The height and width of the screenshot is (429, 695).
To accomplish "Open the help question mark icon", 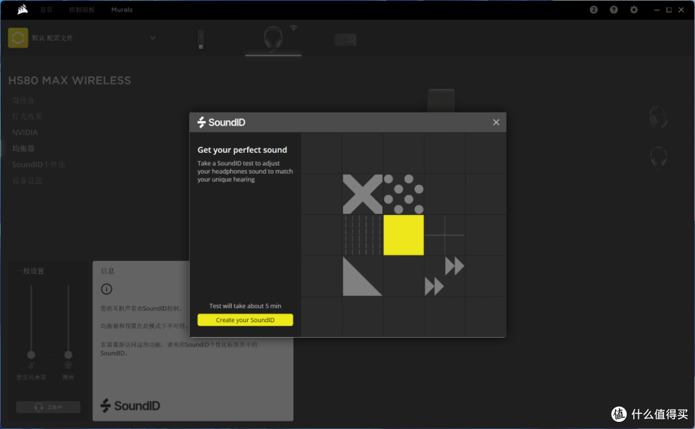I will [x=613, y=10].
